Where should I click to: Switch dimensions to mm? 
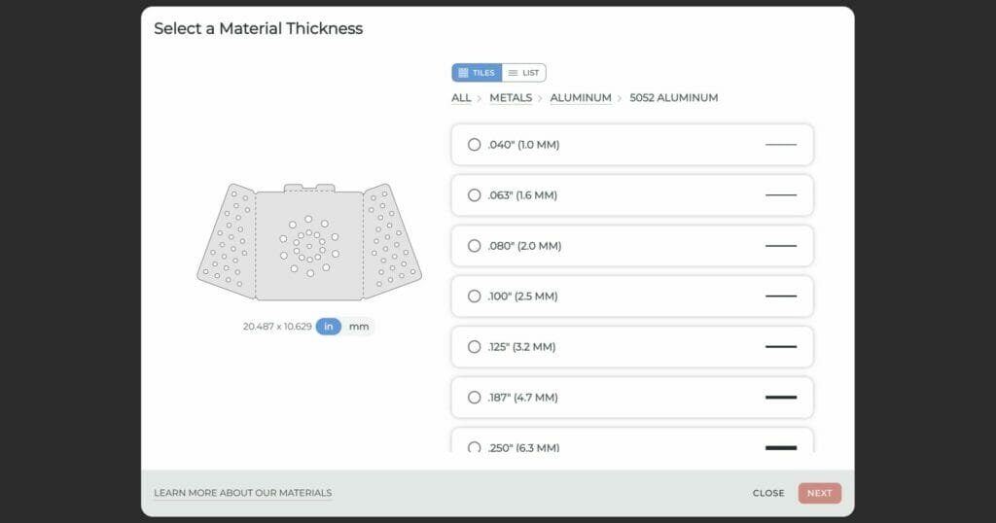(x=359, y=327)
